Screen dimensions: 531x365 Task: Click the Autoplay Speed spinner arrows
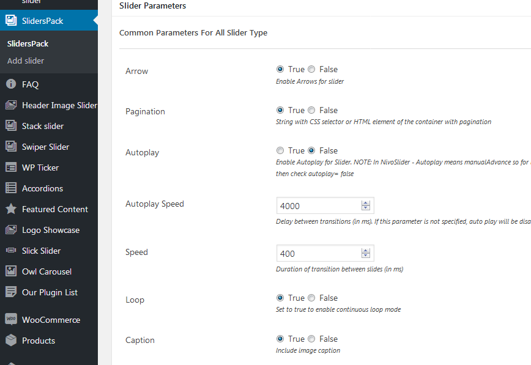(x=366, y=205)
